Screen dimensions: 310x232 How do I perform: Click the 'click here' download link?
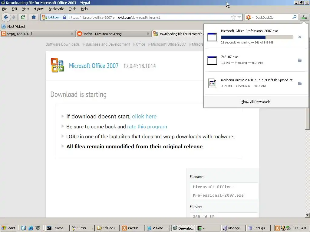tap(144, 116)
